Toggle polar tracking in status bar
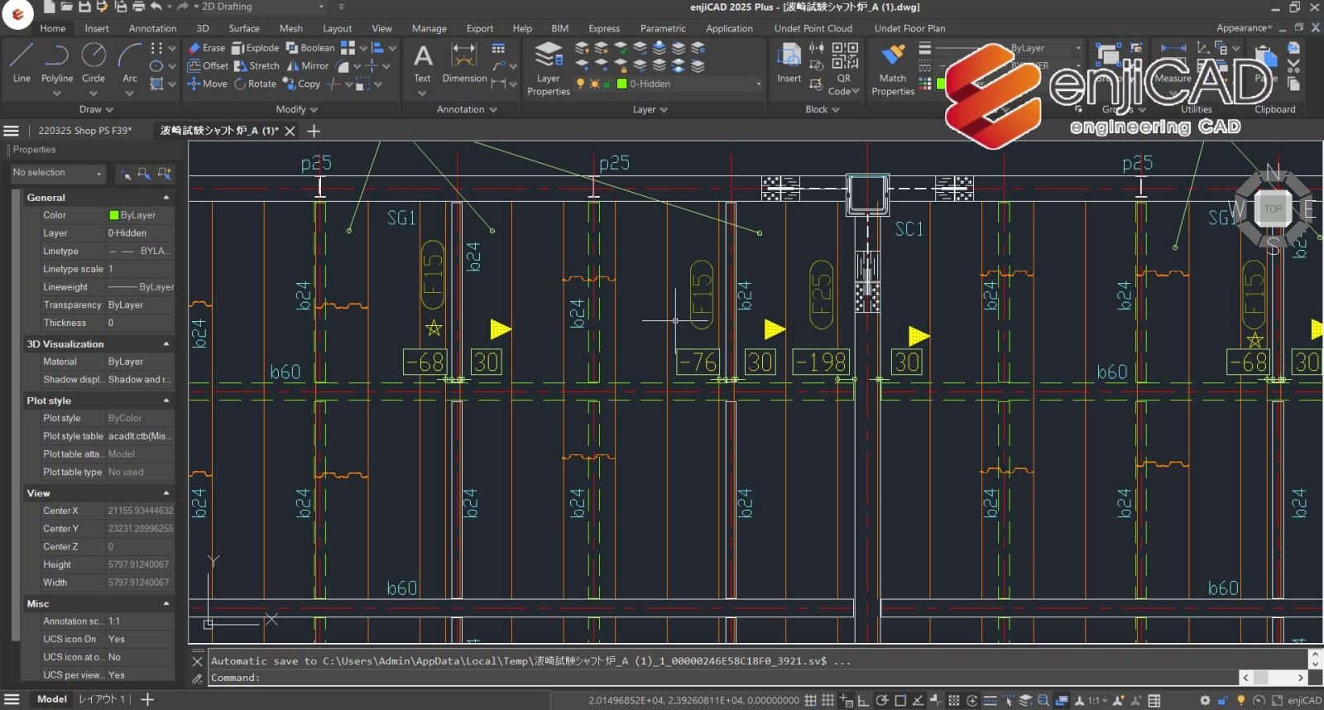 (x=882, y=700)
